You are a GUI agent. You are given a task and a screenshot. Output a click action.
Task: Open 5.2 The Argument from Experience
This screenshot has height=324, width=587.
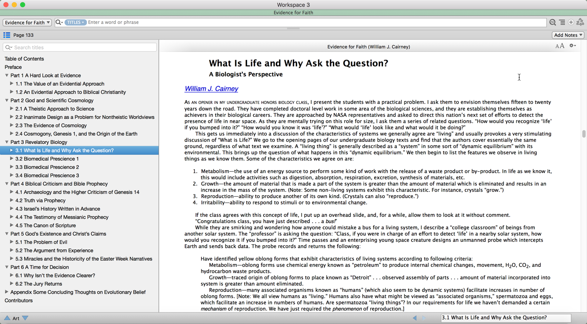(54, 251)
